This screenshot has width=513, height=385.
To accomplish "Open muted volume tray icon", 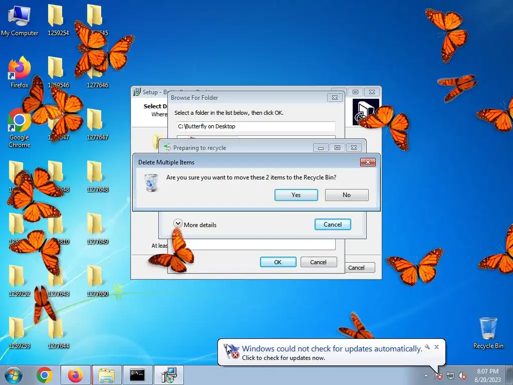I will point(462,376).
